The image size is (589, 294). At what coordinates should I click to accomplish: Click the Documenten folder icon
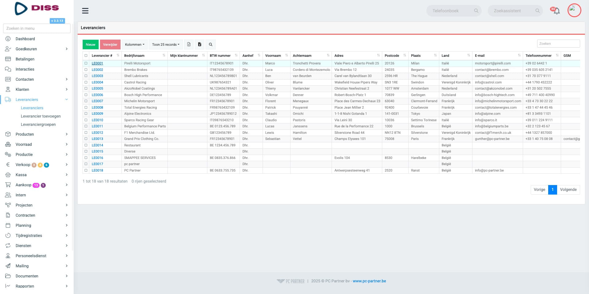[x=8, y=276]
